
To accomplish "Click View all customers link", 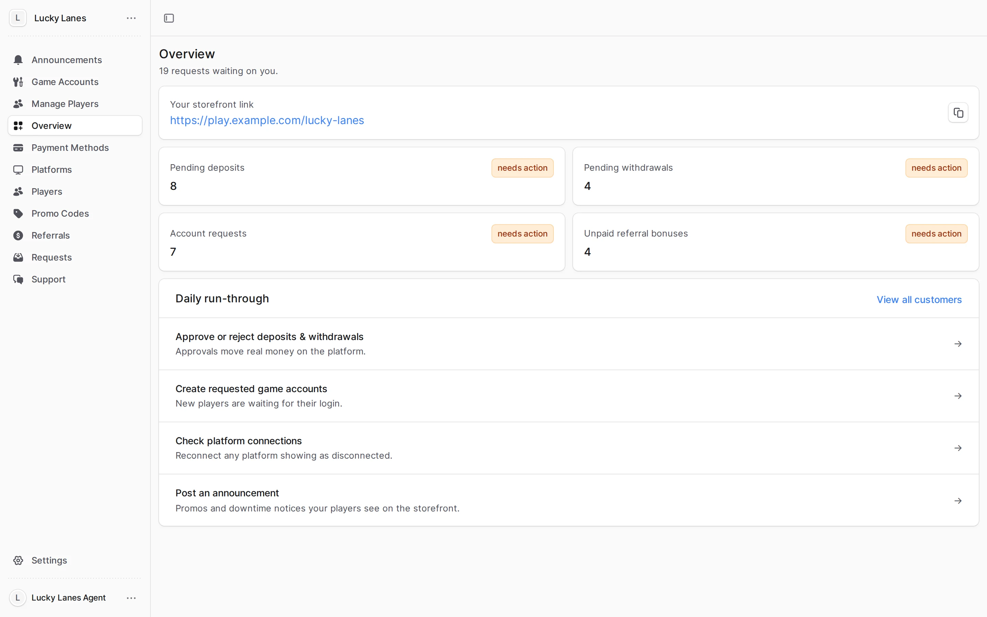I will (919, 300).
